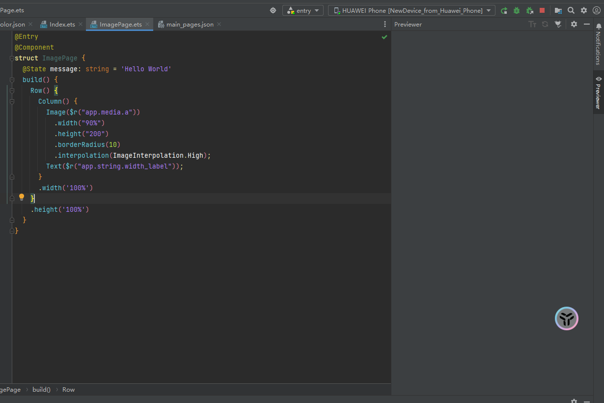Image resolution: width=604 pixels, height=403 pixels.
Task: Click the .height("200") code line
Action: [82, 134]
